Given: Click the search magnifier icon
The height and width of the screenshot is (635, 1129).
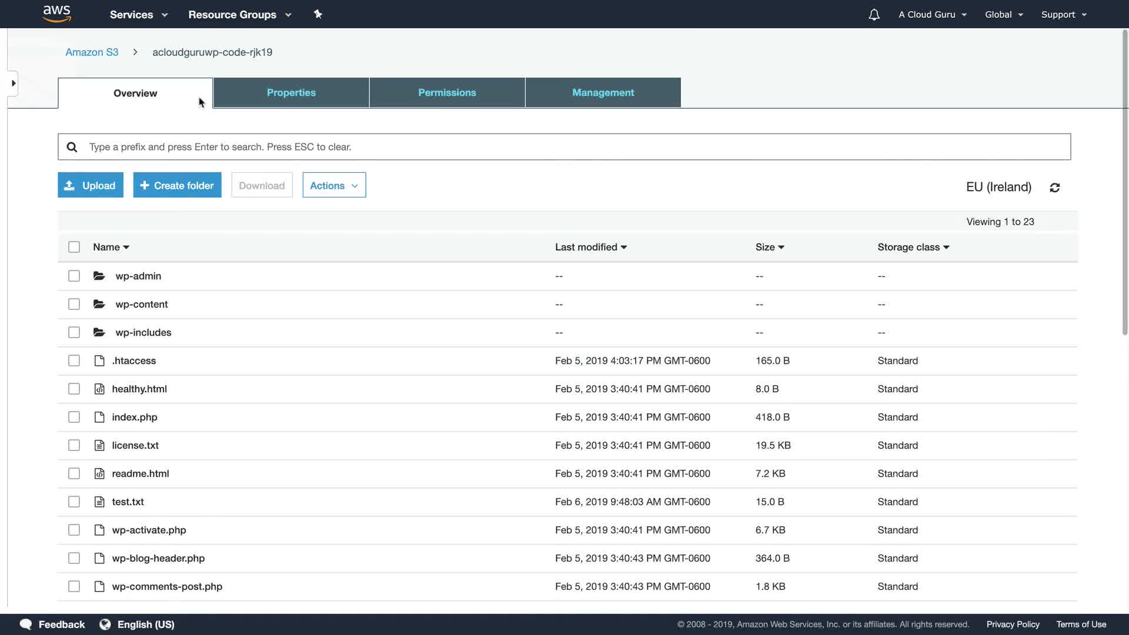Looking at the screenshot, I should coord(72,147).
